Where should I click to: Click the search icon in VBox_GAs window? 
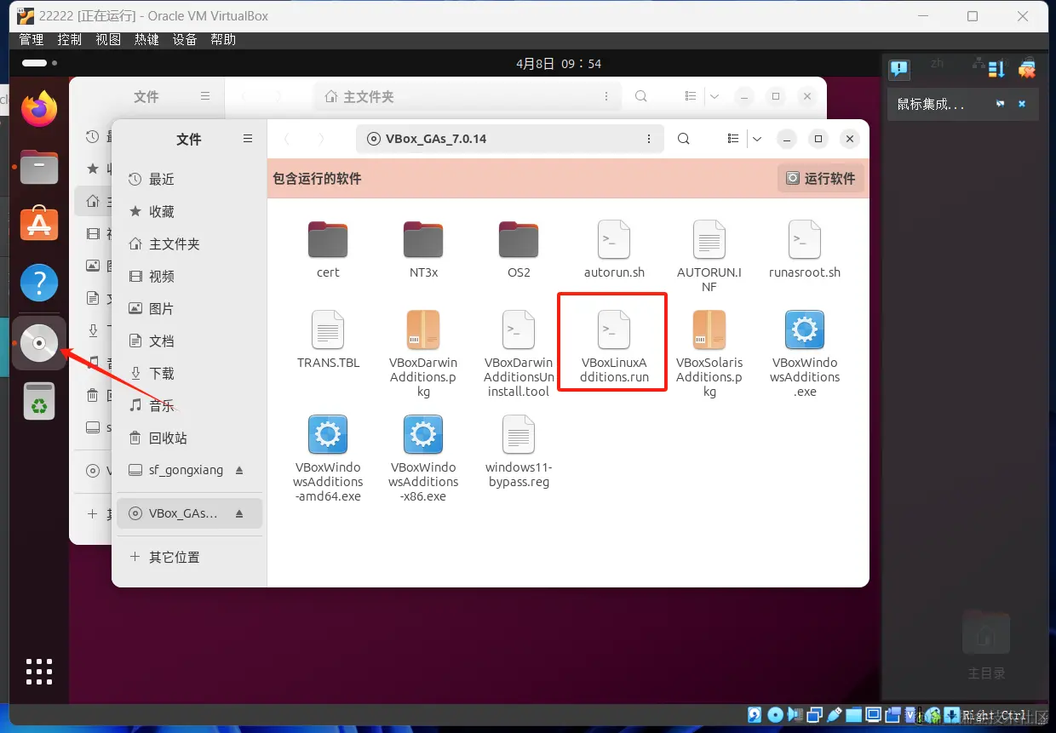pos(683,139)
